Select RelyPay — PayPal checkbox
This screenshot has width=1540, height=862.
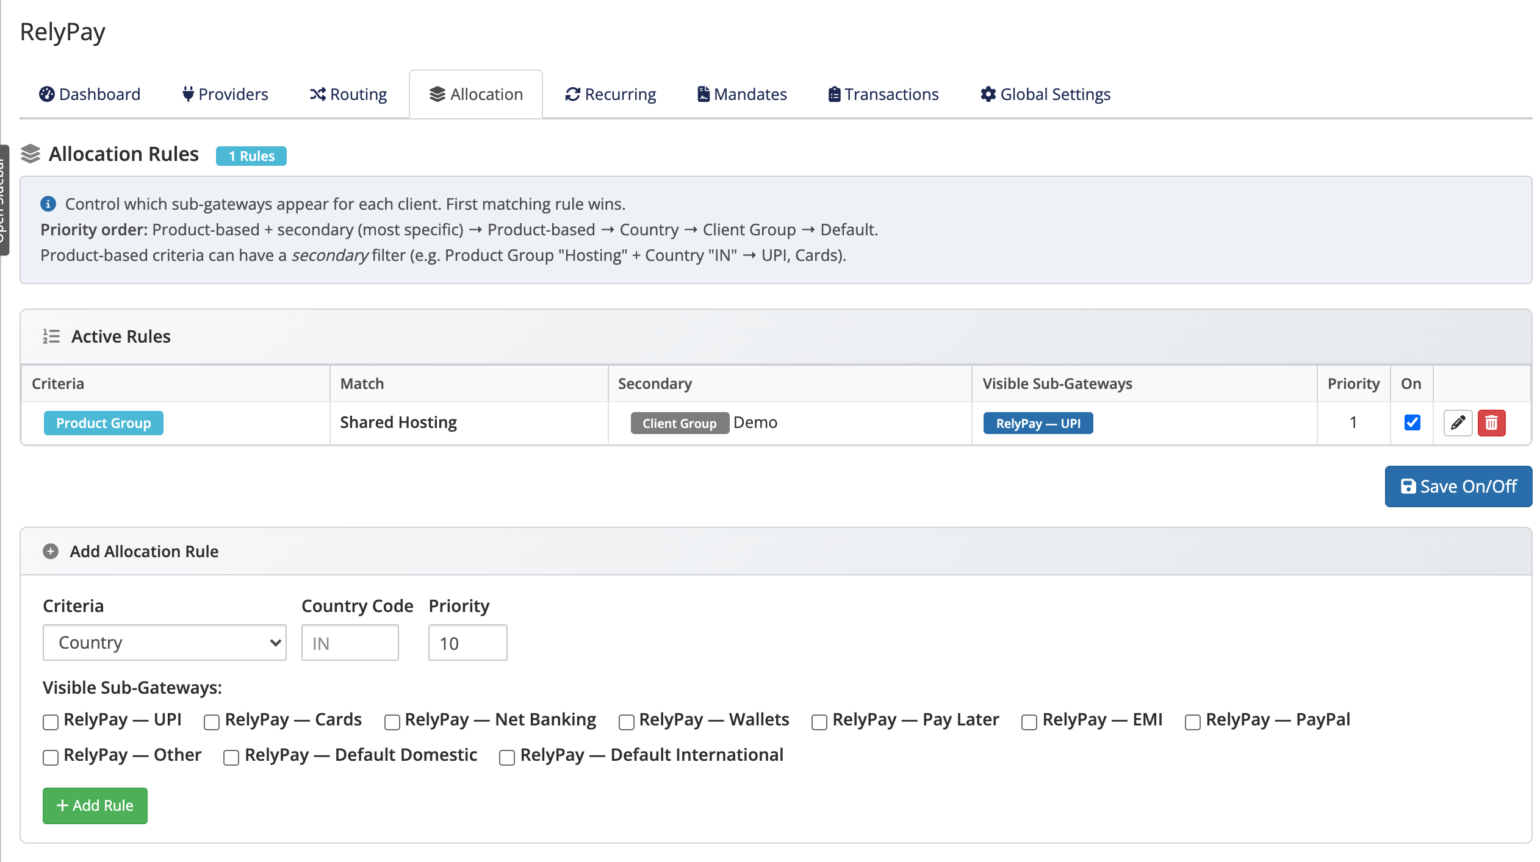1193,722
